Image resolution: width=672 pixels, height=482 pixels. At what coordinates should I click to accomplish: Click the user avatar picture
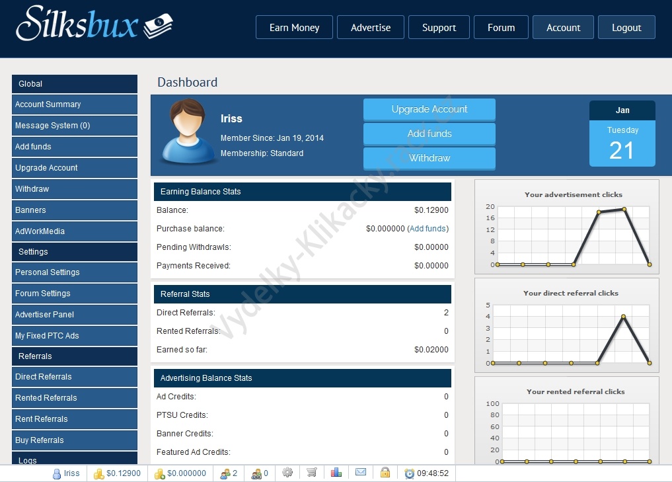pos(187,131)
